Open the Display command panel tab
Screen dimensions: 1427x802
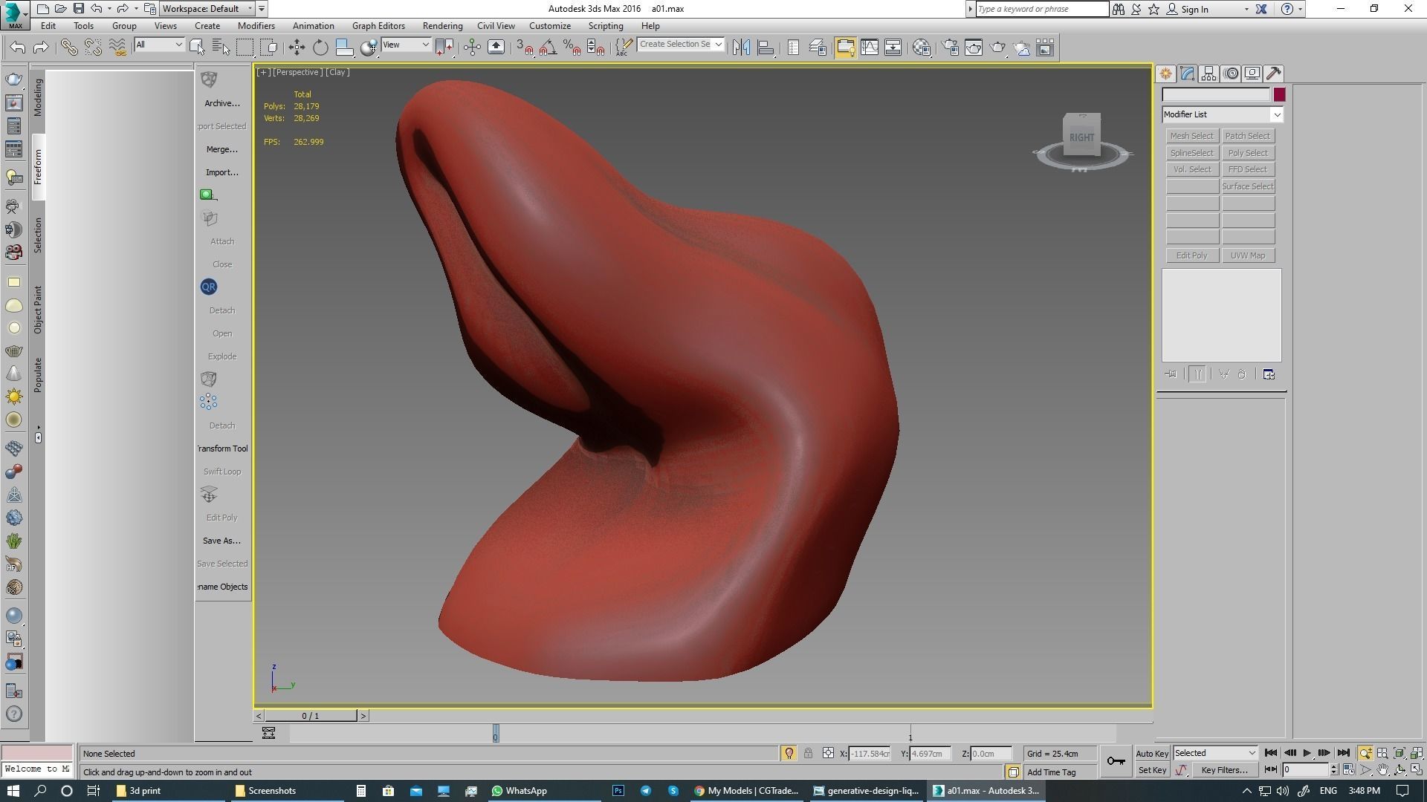pyautogui.click(x=1252, y=74)
